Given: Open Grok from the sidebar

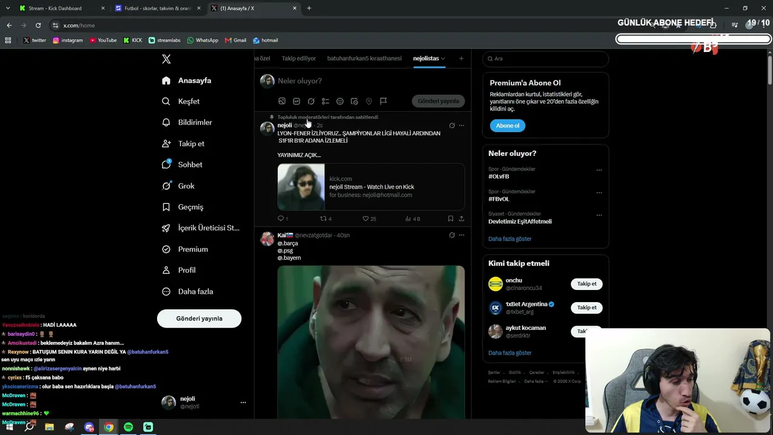Looking at the screenshot, I should [178, 186].
